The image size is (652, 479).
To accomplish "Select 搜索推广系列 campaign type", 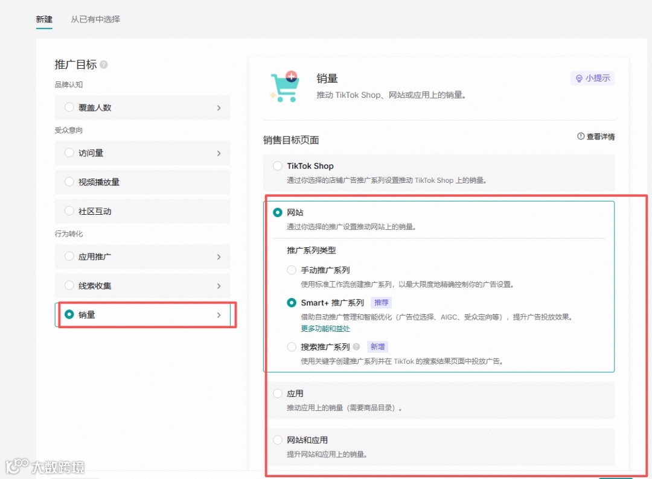I will pyautogui.click(x=292, y=346).
